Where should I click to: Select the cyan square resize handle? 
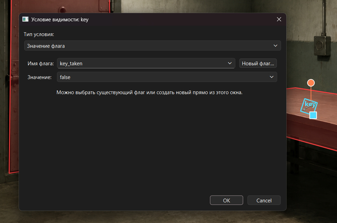point(313,116)
